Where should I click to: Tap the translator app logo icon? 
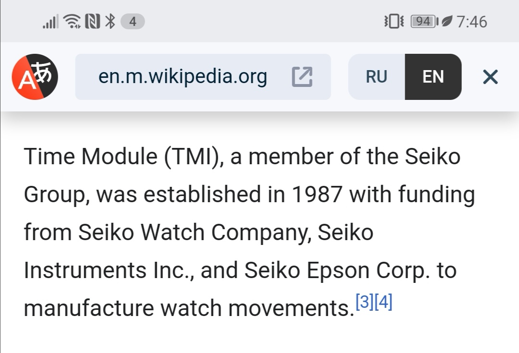click(x=35, y=77)
